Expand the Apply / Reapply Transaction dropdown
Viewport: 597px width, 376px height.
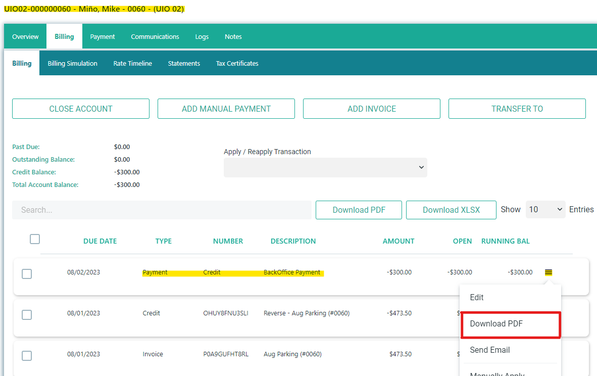[x=325, y=168]
